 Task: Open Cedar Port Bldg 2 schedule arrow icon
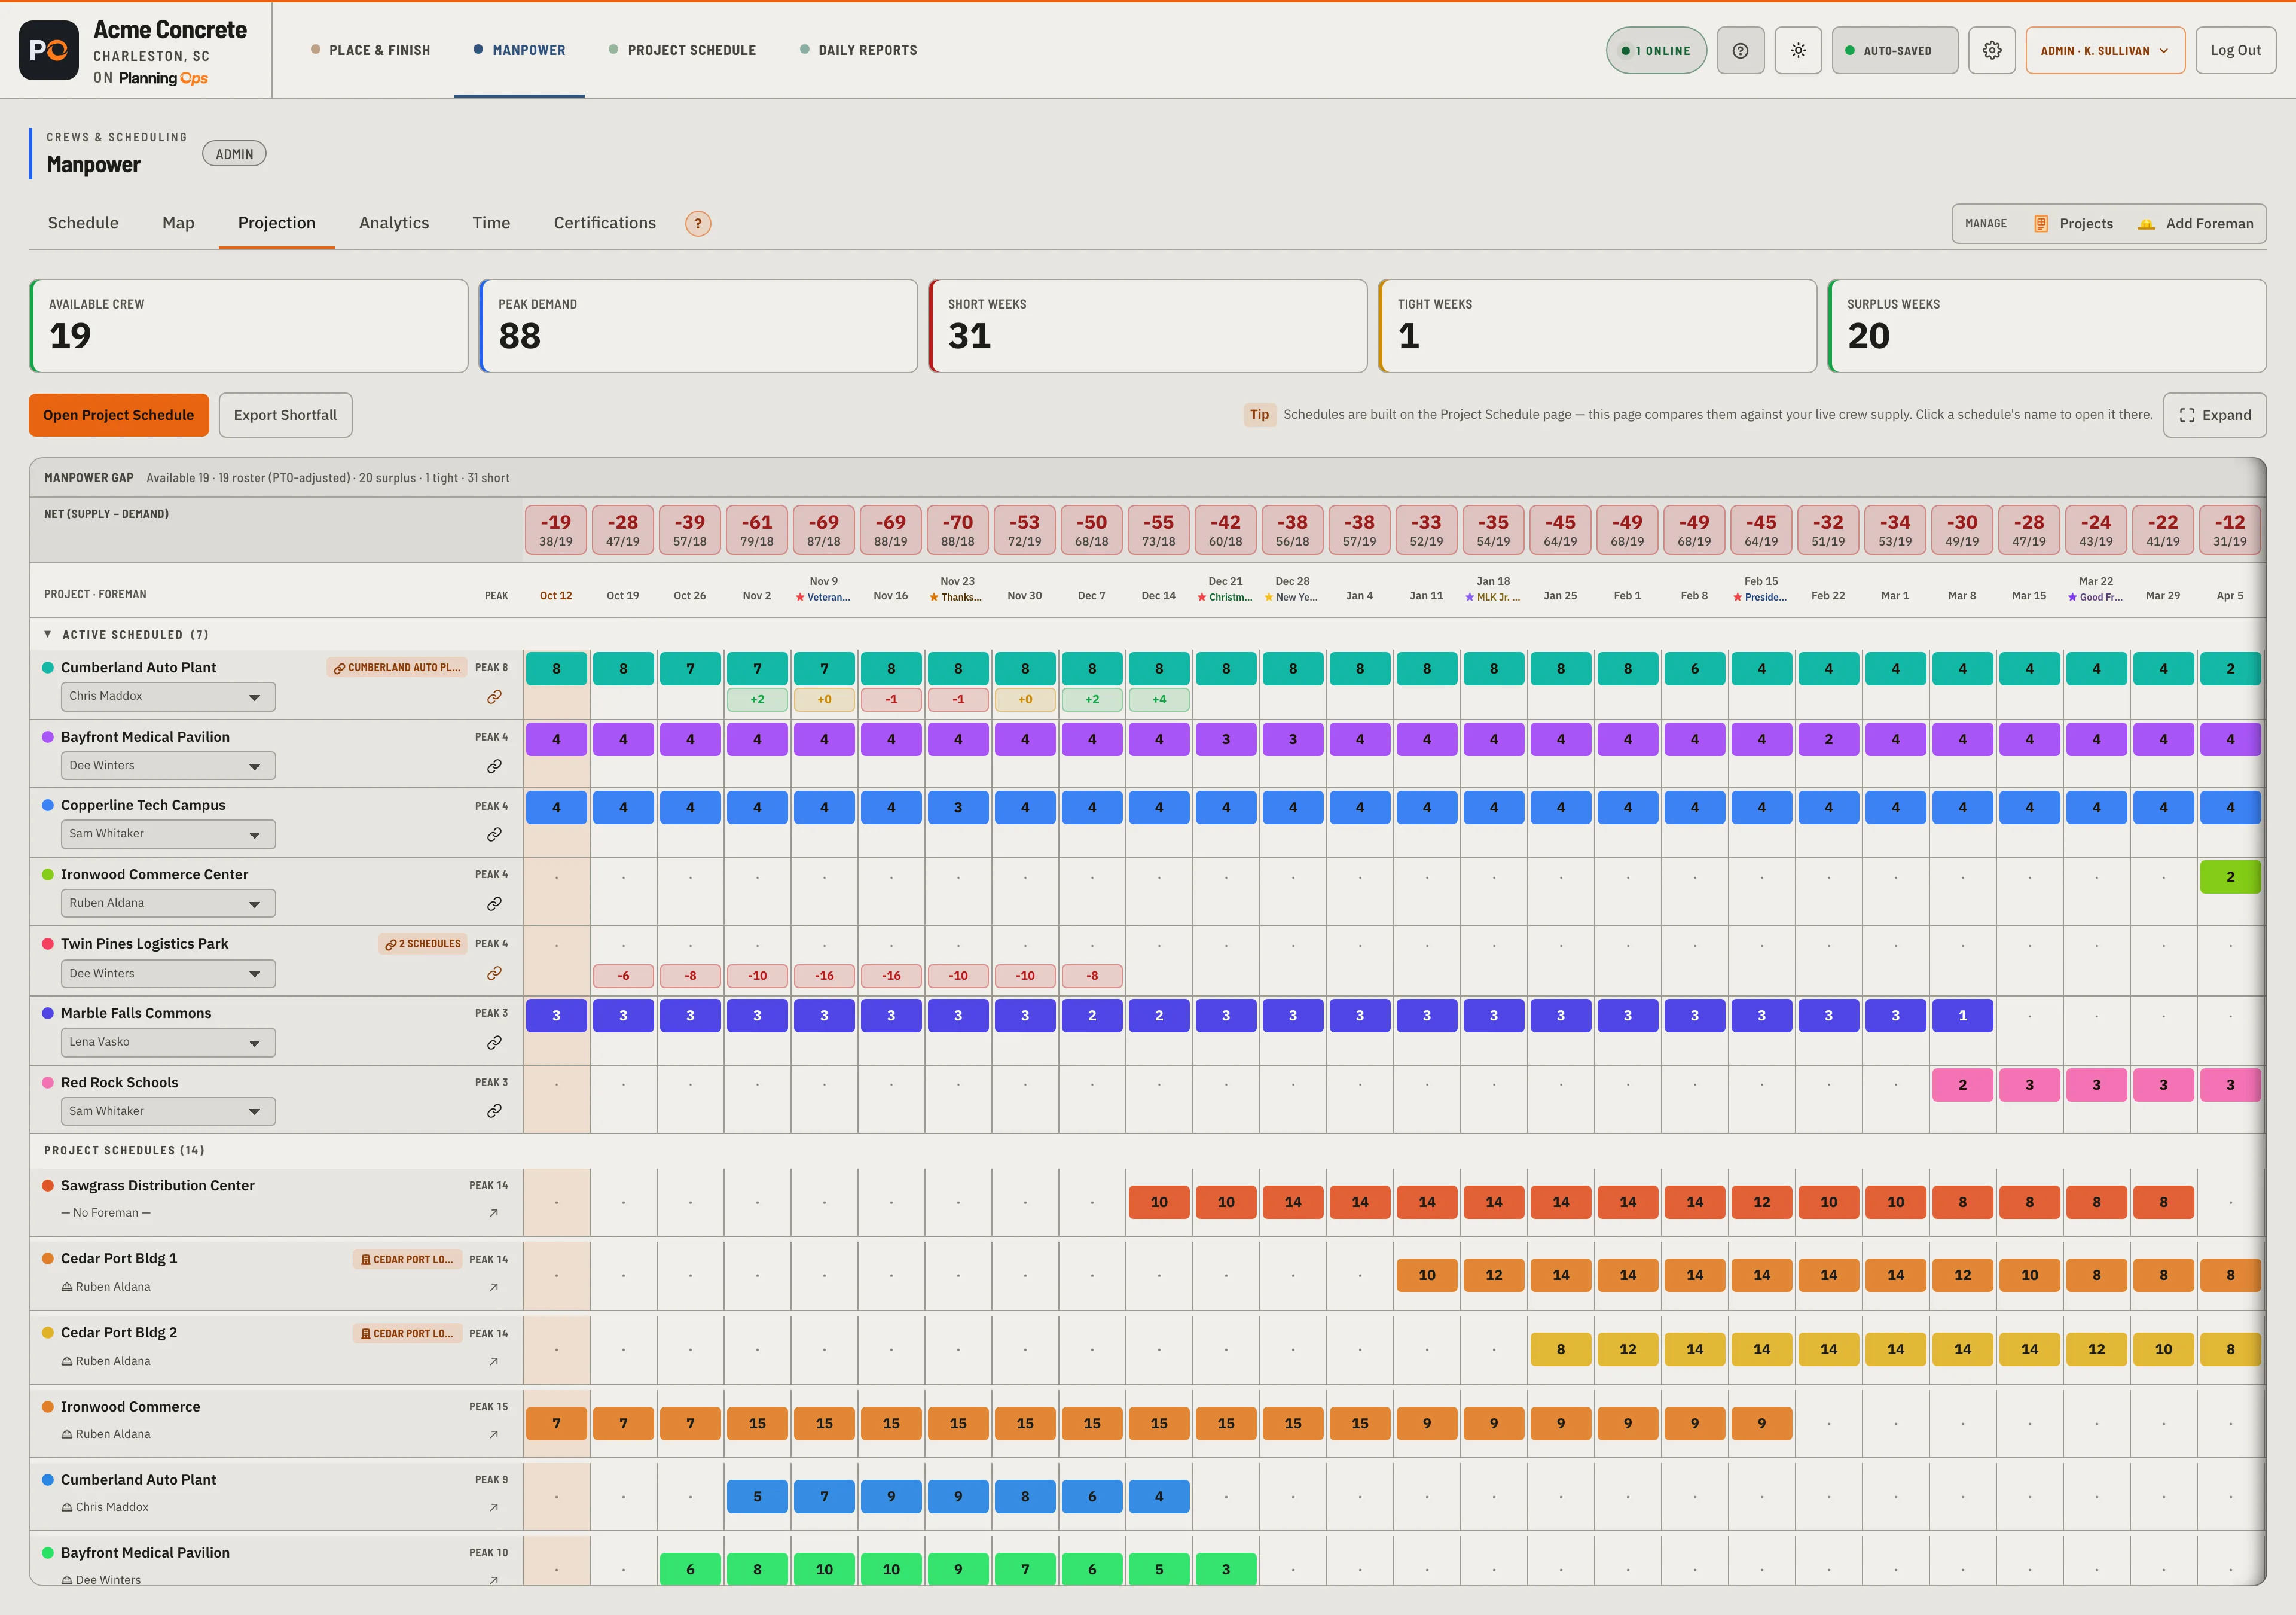coord(494,1361)
